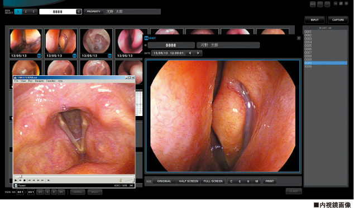The width and height of the screenshot is (354, 208).
Task: Open Help menu in video player
Action: pos(60,81)
